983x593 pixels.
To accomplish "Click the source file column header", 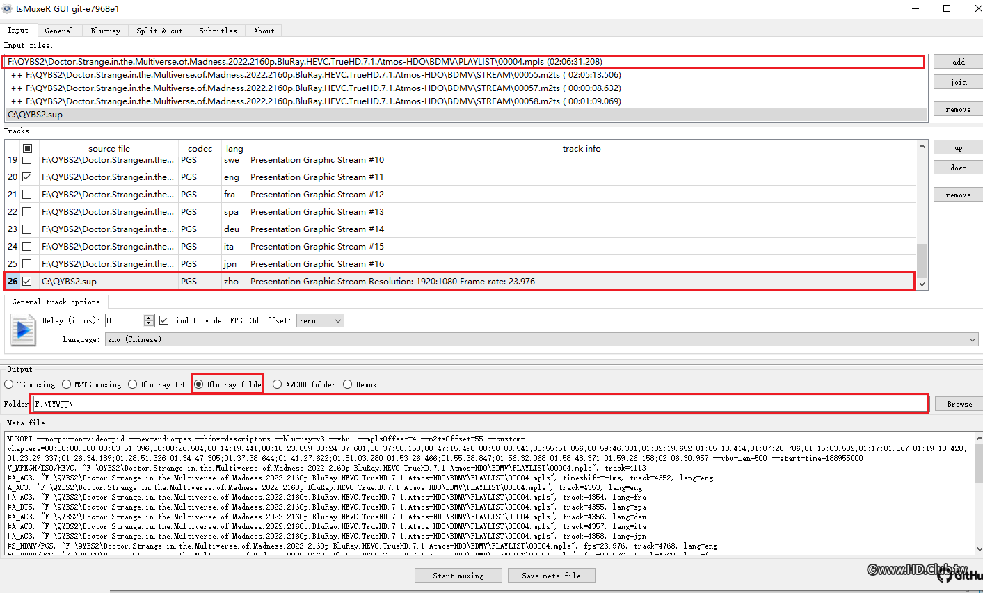I will [x=109, y=148].
